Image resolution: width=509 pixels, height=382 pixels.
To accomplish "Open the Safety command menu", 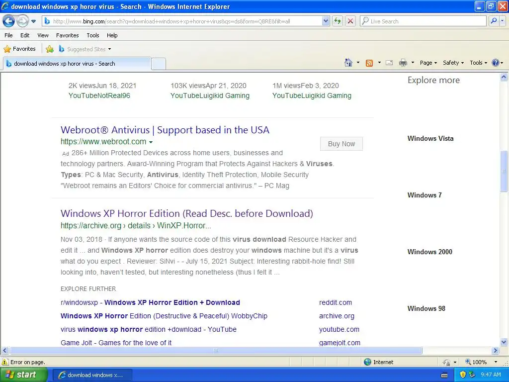I will (x=453, y=63).
